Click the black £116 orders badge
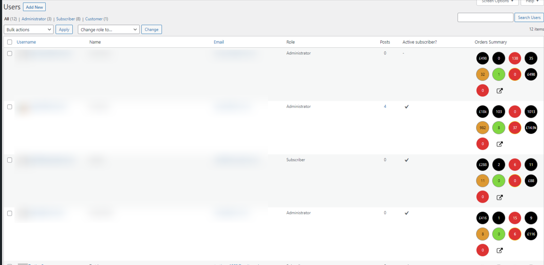Image resolution: width=544 pixels, height=265 pixels. point(531,234)
